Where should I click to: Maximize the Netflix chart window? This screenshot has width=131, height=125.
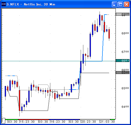tap(121, 4)
